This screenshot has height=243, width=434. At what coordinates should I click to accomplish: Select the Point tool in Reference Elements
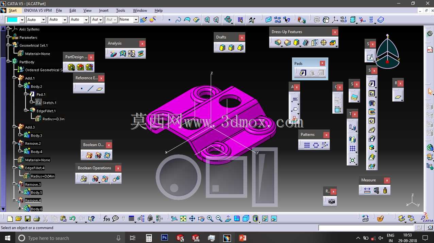[x=82, y=89]
